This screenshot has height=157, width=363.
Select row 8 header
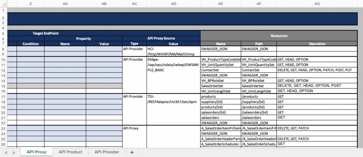pos(4,49)
